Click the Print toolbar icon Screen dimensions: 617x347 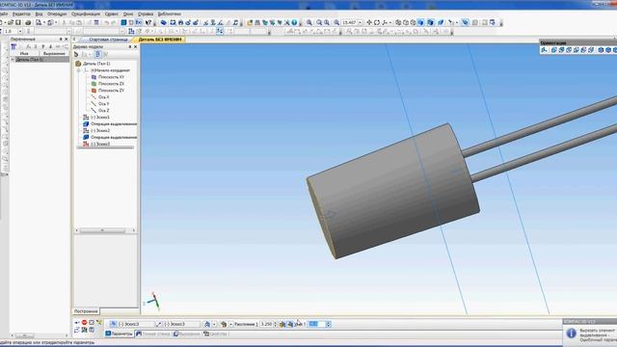(x=28, y=22)
